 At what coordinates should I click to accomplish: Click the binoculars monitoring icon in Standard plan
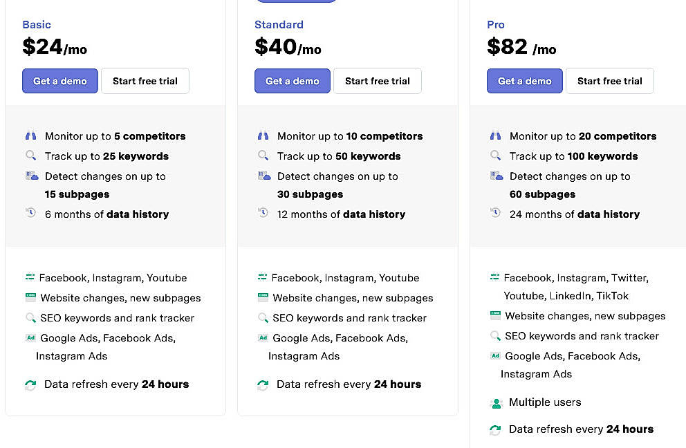[263, 136]
